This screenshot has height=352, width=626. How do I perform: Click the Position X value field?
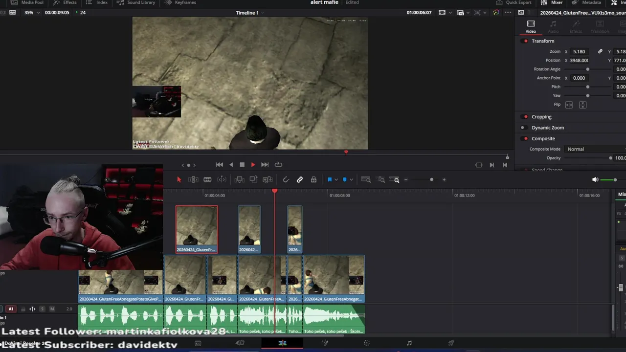[581, 61]
